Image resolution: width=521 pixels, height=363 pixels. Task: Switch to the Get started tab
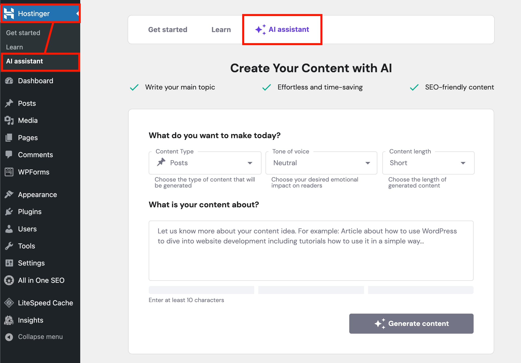click(168, 30)
